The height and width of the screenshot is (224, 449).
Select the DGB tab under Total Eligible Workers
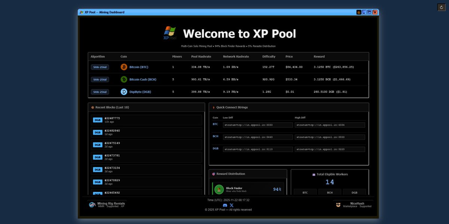pyautogui.click(x=354, y=192)
